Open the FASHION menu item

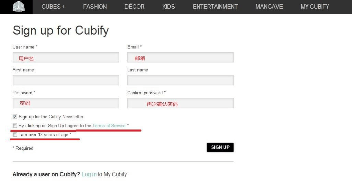tap(95, 7)
